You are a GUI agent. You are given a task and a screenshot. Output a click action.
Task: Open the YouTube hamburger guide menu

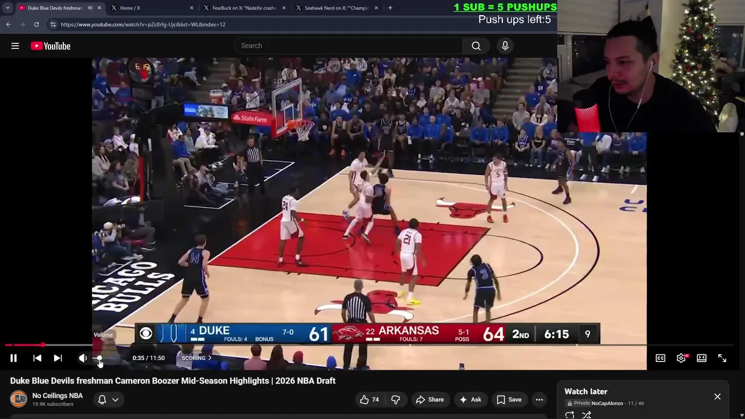point(15,46)
